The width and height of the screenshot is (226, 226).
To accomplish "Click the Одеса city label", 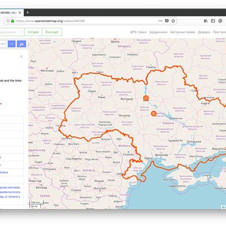I will click(x=148, y=158).
